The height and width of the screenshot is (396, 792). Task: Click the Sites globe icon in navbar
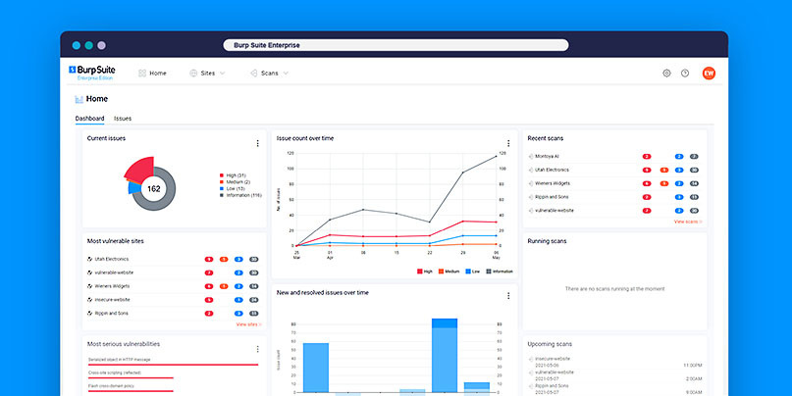coord(193,74)
